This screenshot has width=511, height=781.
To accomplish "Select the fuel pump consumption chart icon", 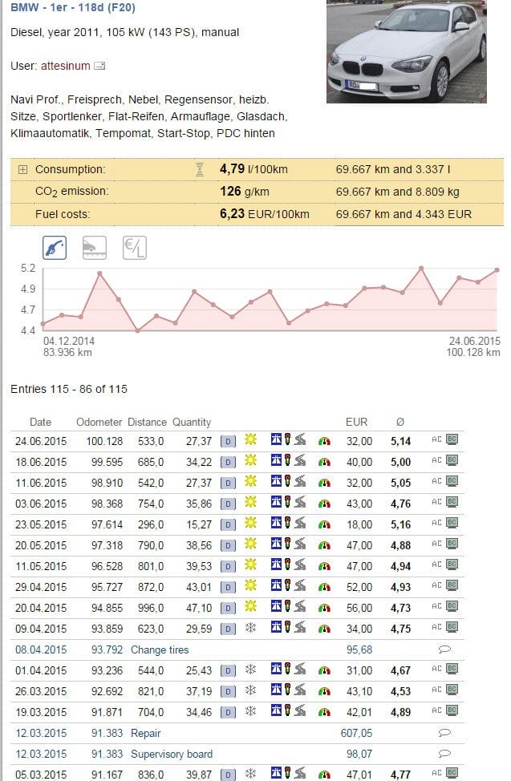I will (55, 249).
